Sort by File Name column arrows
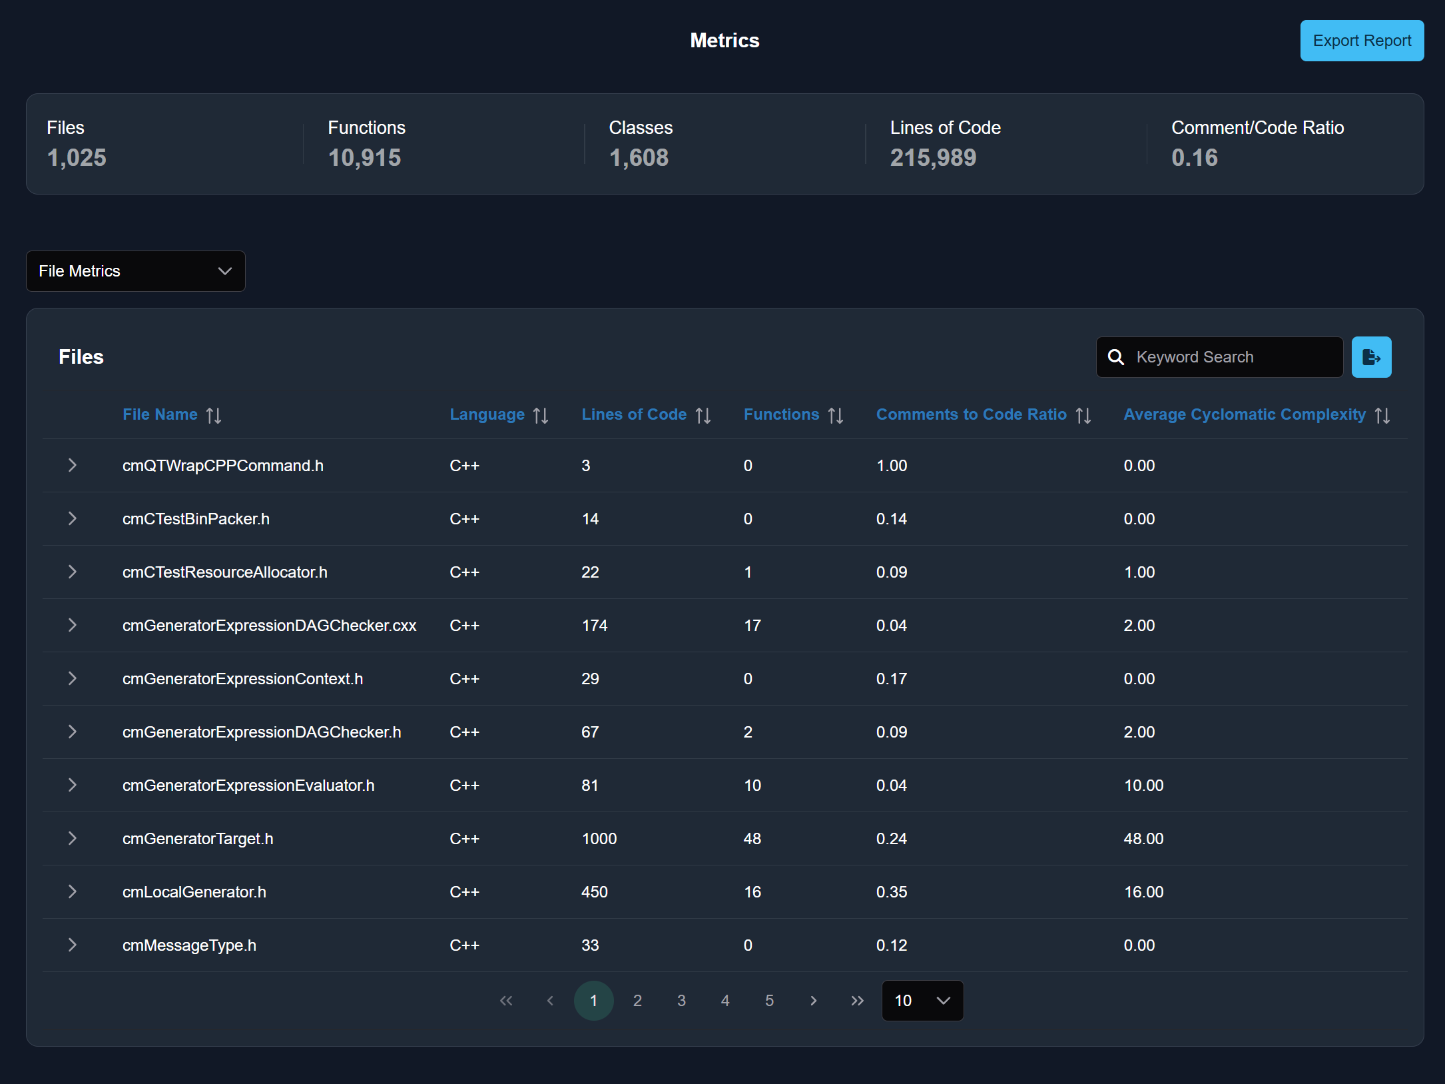 tap(214, 415)
